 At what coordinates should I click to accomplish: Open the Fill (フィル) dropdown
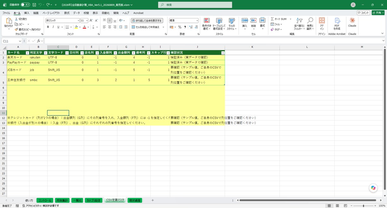point(277,24)
